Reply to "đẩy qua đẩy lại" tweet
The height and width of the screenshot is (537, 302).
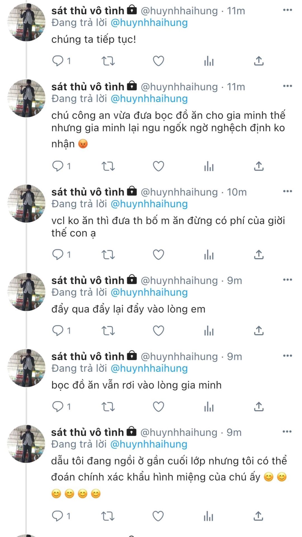(58, 331)
